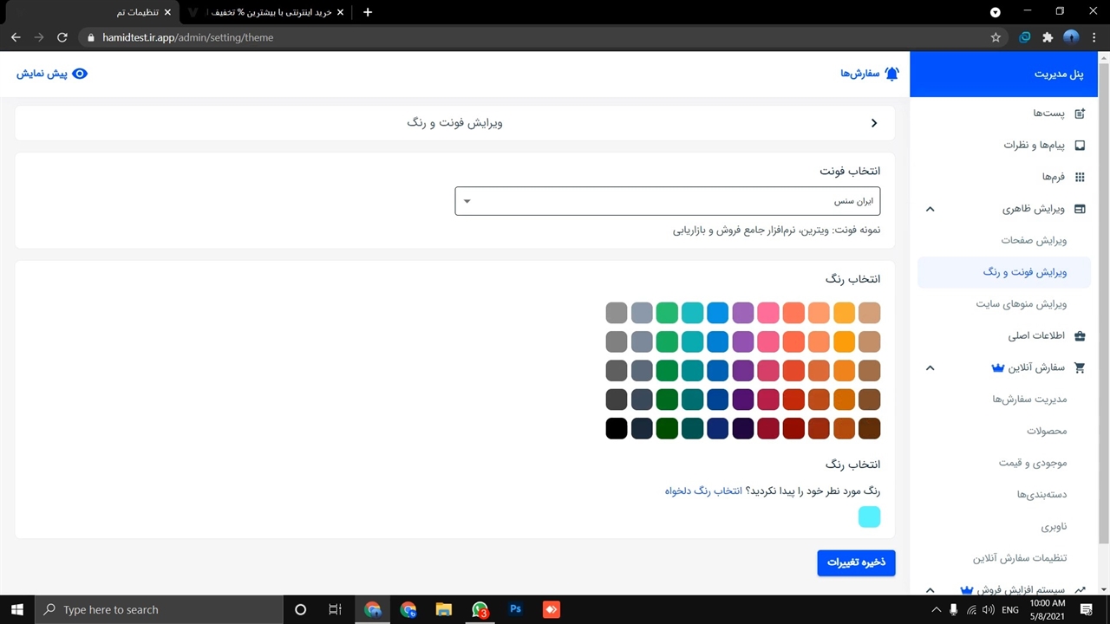Open the posts icon in sidebar

[1080, 114]
